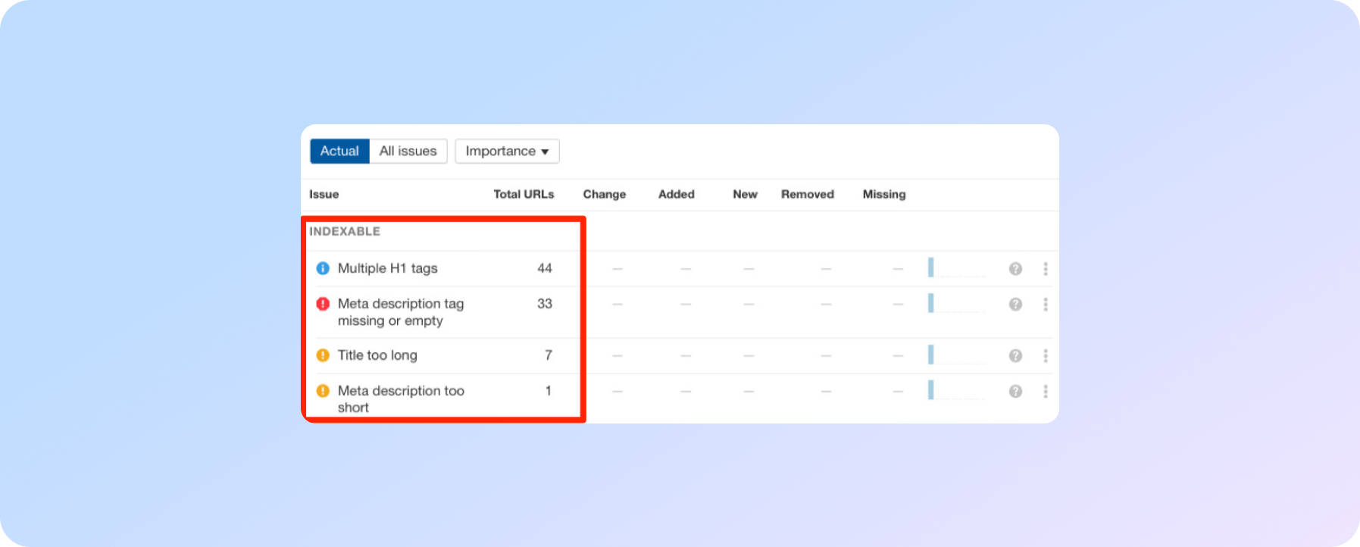This screenshot has width=1360, height=547.
Task: Click orange warning icon beside Meta description too short
Action: click(323, 391)
